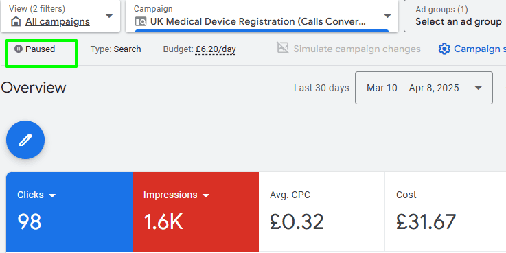Select the Avg. CPC metric card

point(322,212)
